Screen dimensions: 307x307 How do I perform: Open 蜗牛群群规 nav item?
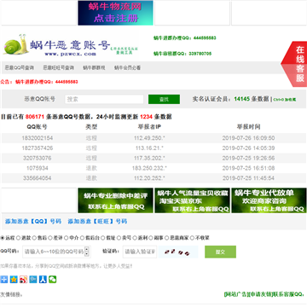(x=94, y=68)
